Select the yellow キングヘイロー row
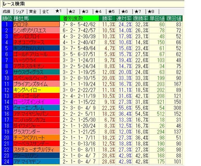 click(x=36, y=90)
